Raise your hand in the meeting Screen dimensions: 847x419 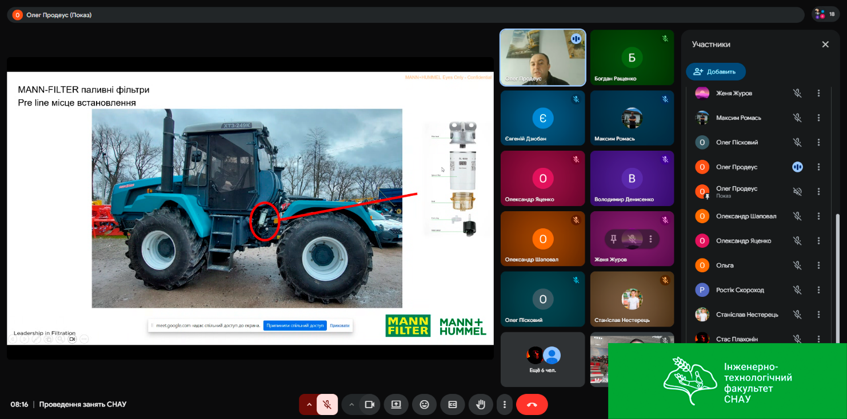coord(481,404)
